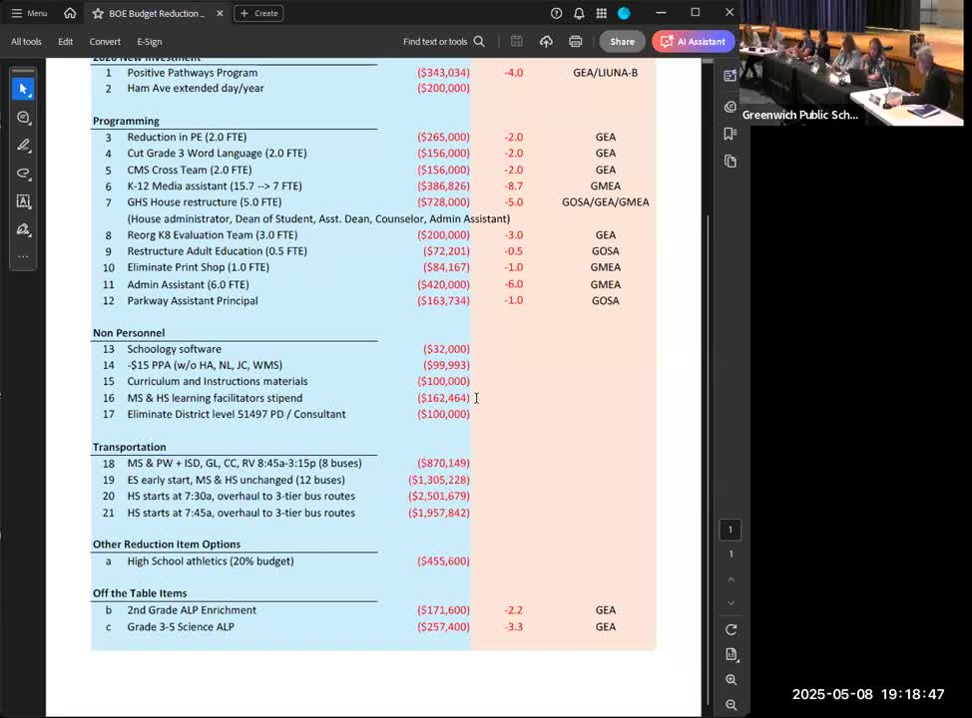The image size is (972, 718).
Task: Choose the Add comment tool
Action: click(x=23, y=118)
